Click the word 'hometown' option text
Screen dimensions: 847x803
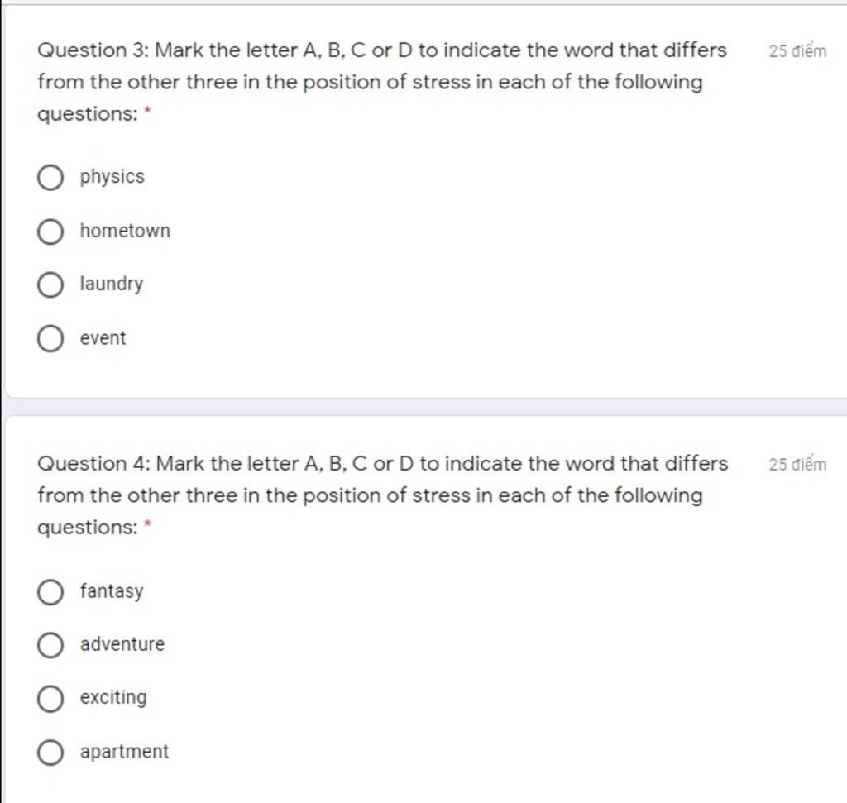pyautogui.click(x=125, y=231)
